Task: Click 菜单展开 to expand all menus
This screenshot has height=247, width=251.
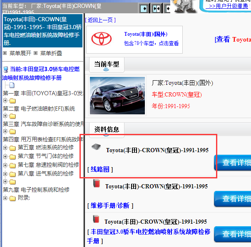Action: pos(20,53)
